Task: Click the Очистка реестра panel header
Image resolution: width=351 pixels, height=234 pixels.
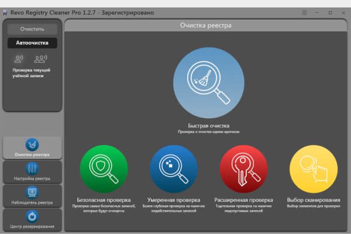Action: pos(206,25)
